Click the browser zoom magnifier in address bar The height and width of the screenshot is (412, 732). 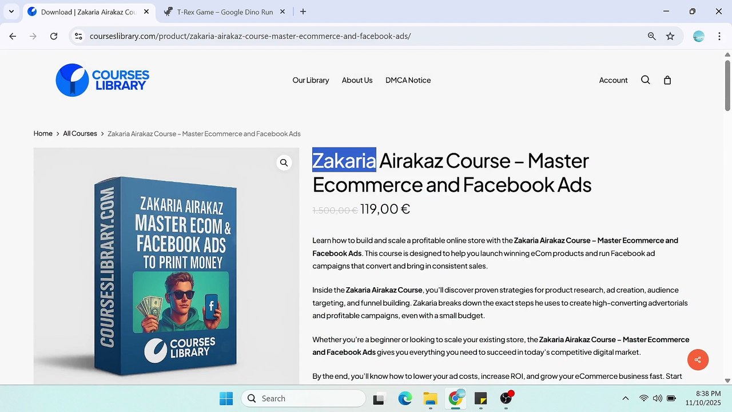tap(651, 36)
